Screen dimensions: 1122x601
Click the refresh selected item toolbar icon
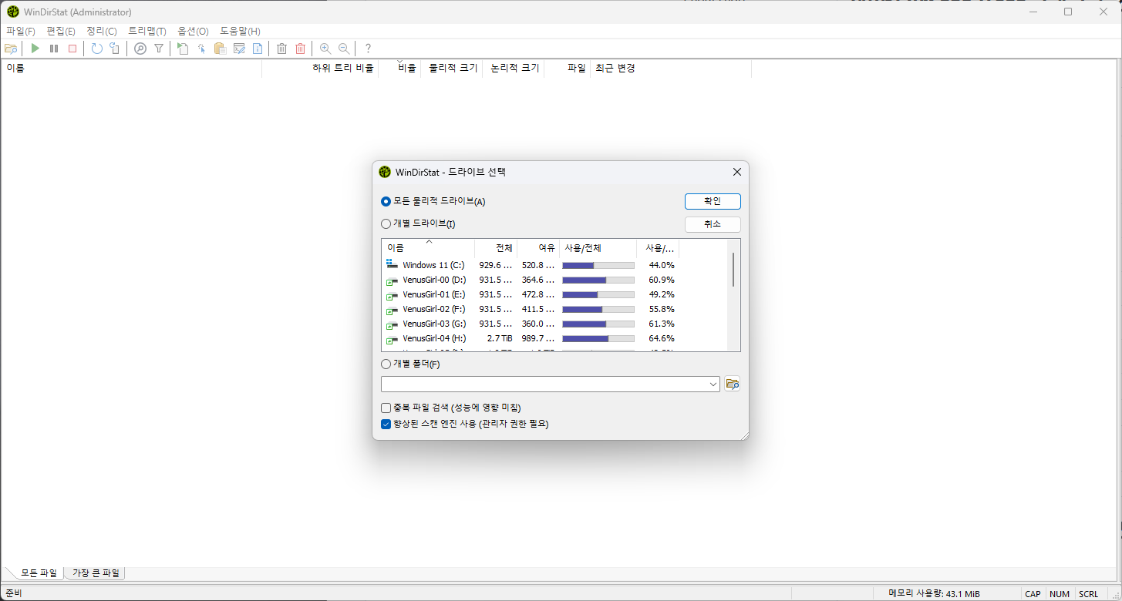pyautogui.click(x=115, y=49)
